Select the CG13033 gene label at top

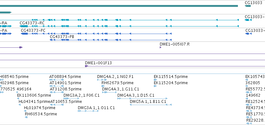[x=253, y=3]
